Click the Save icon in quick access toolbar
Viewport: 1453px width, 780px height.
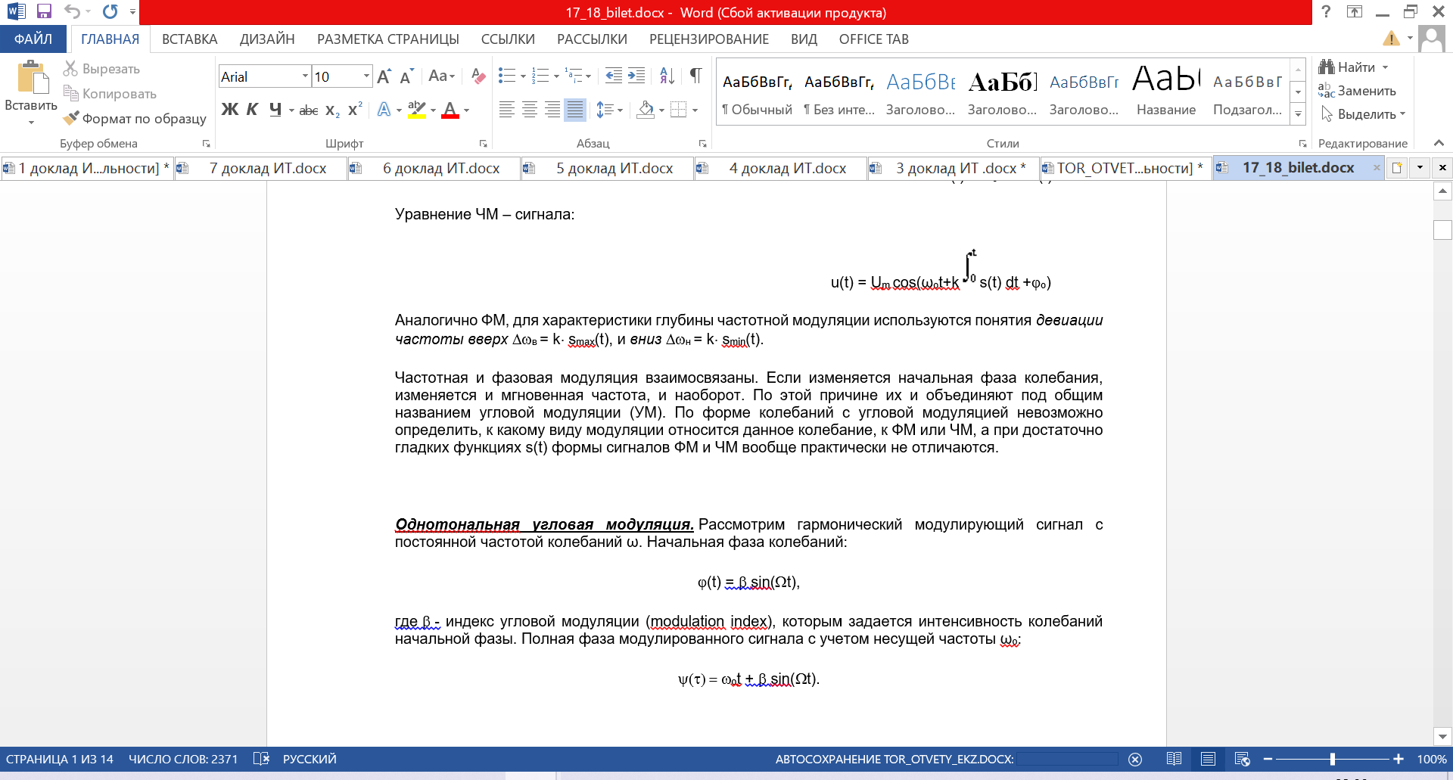click(x=44, y=11)
